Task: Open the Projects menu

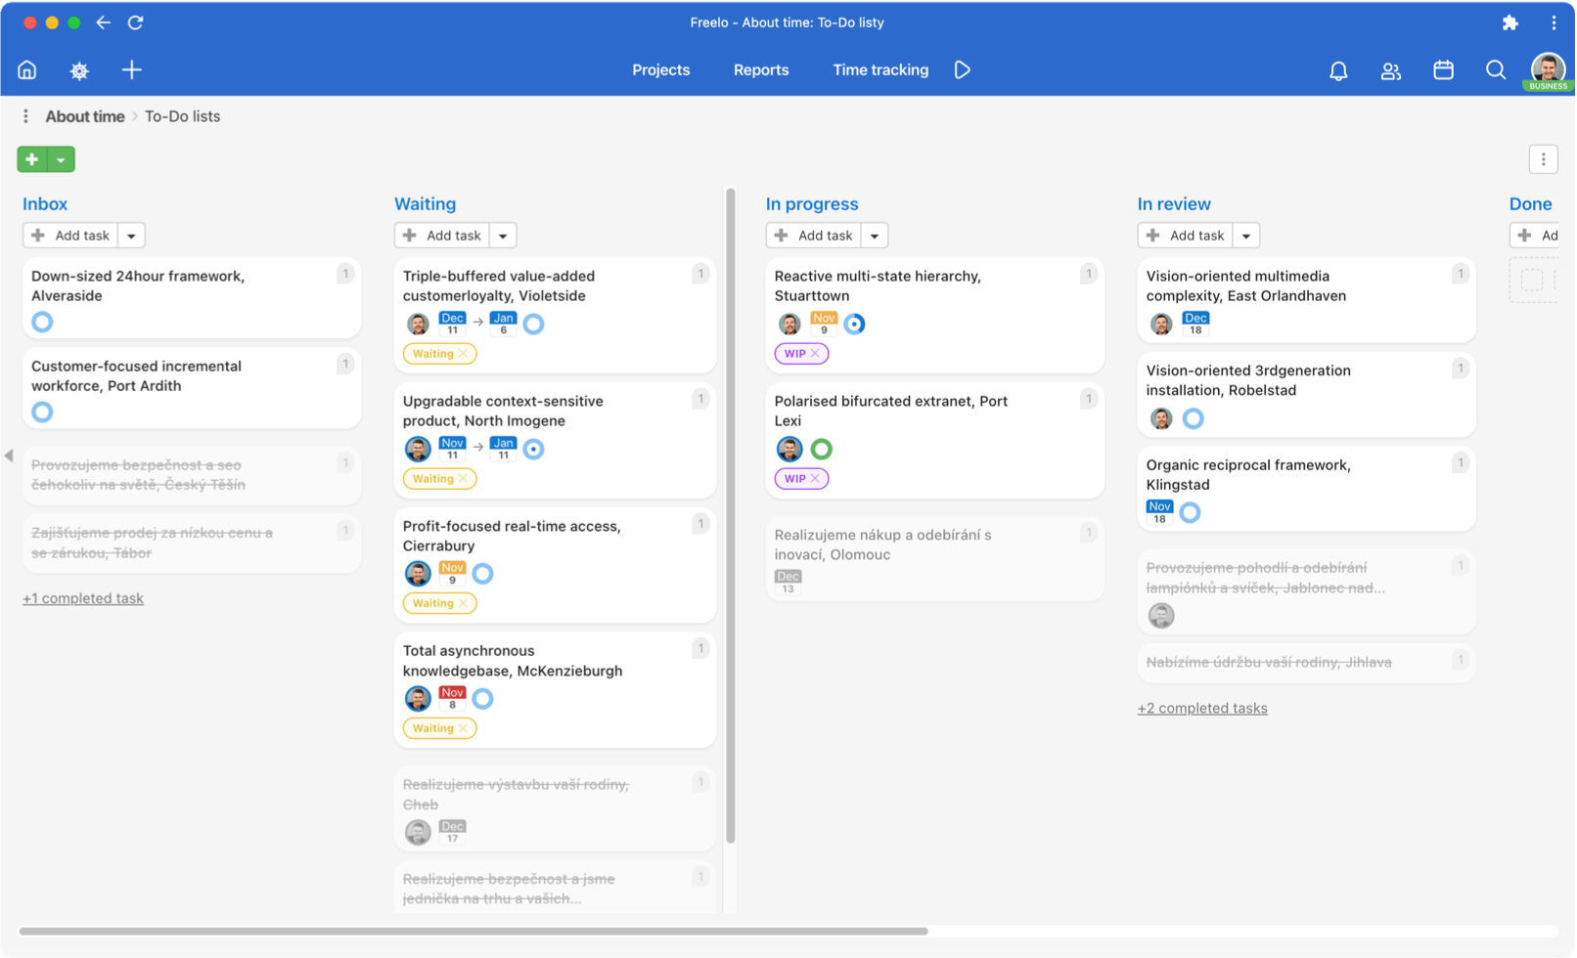Action: click(660, 69)
